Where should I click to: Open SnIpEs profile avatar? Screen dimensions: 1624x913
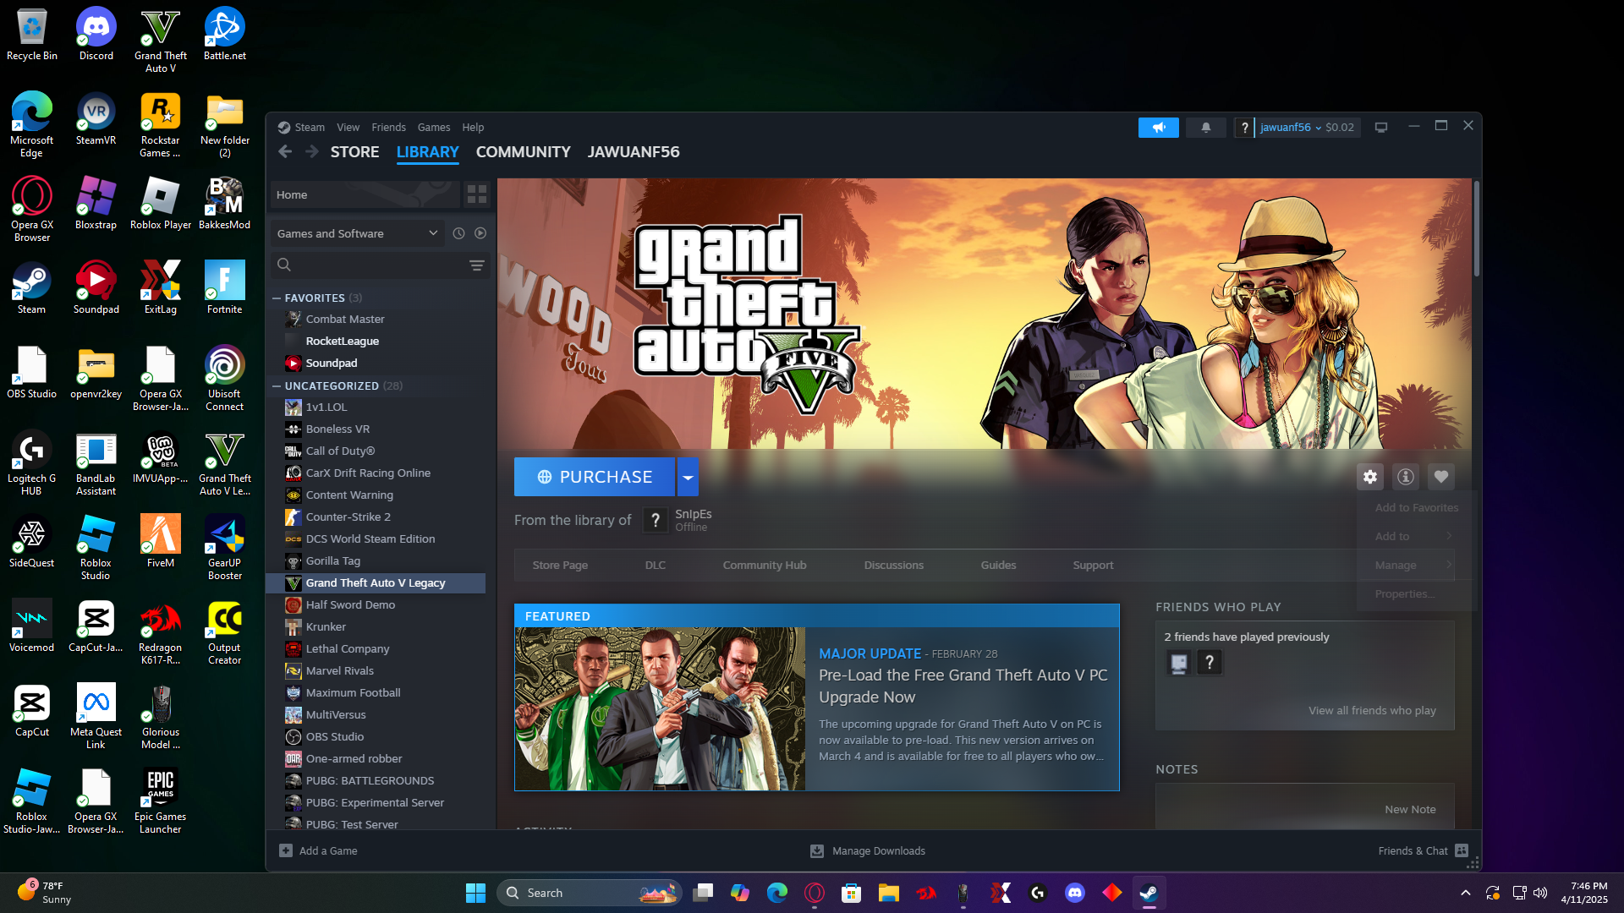(x=656, y=521)
